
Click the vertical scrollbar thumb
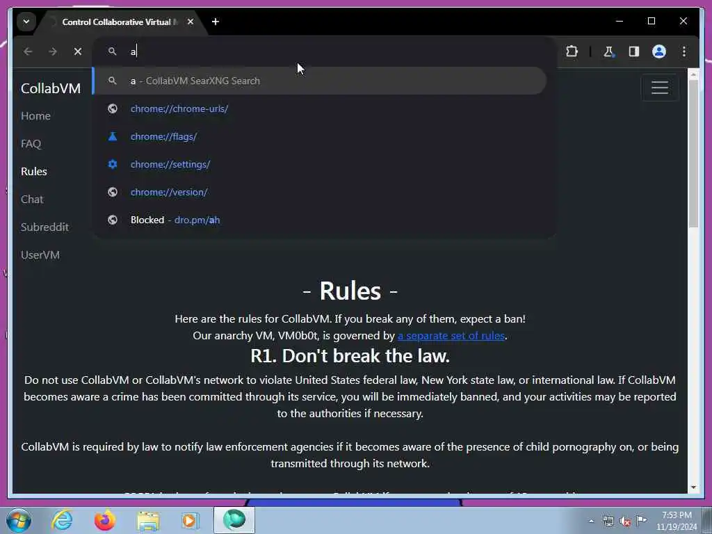(x=693, y=154)
